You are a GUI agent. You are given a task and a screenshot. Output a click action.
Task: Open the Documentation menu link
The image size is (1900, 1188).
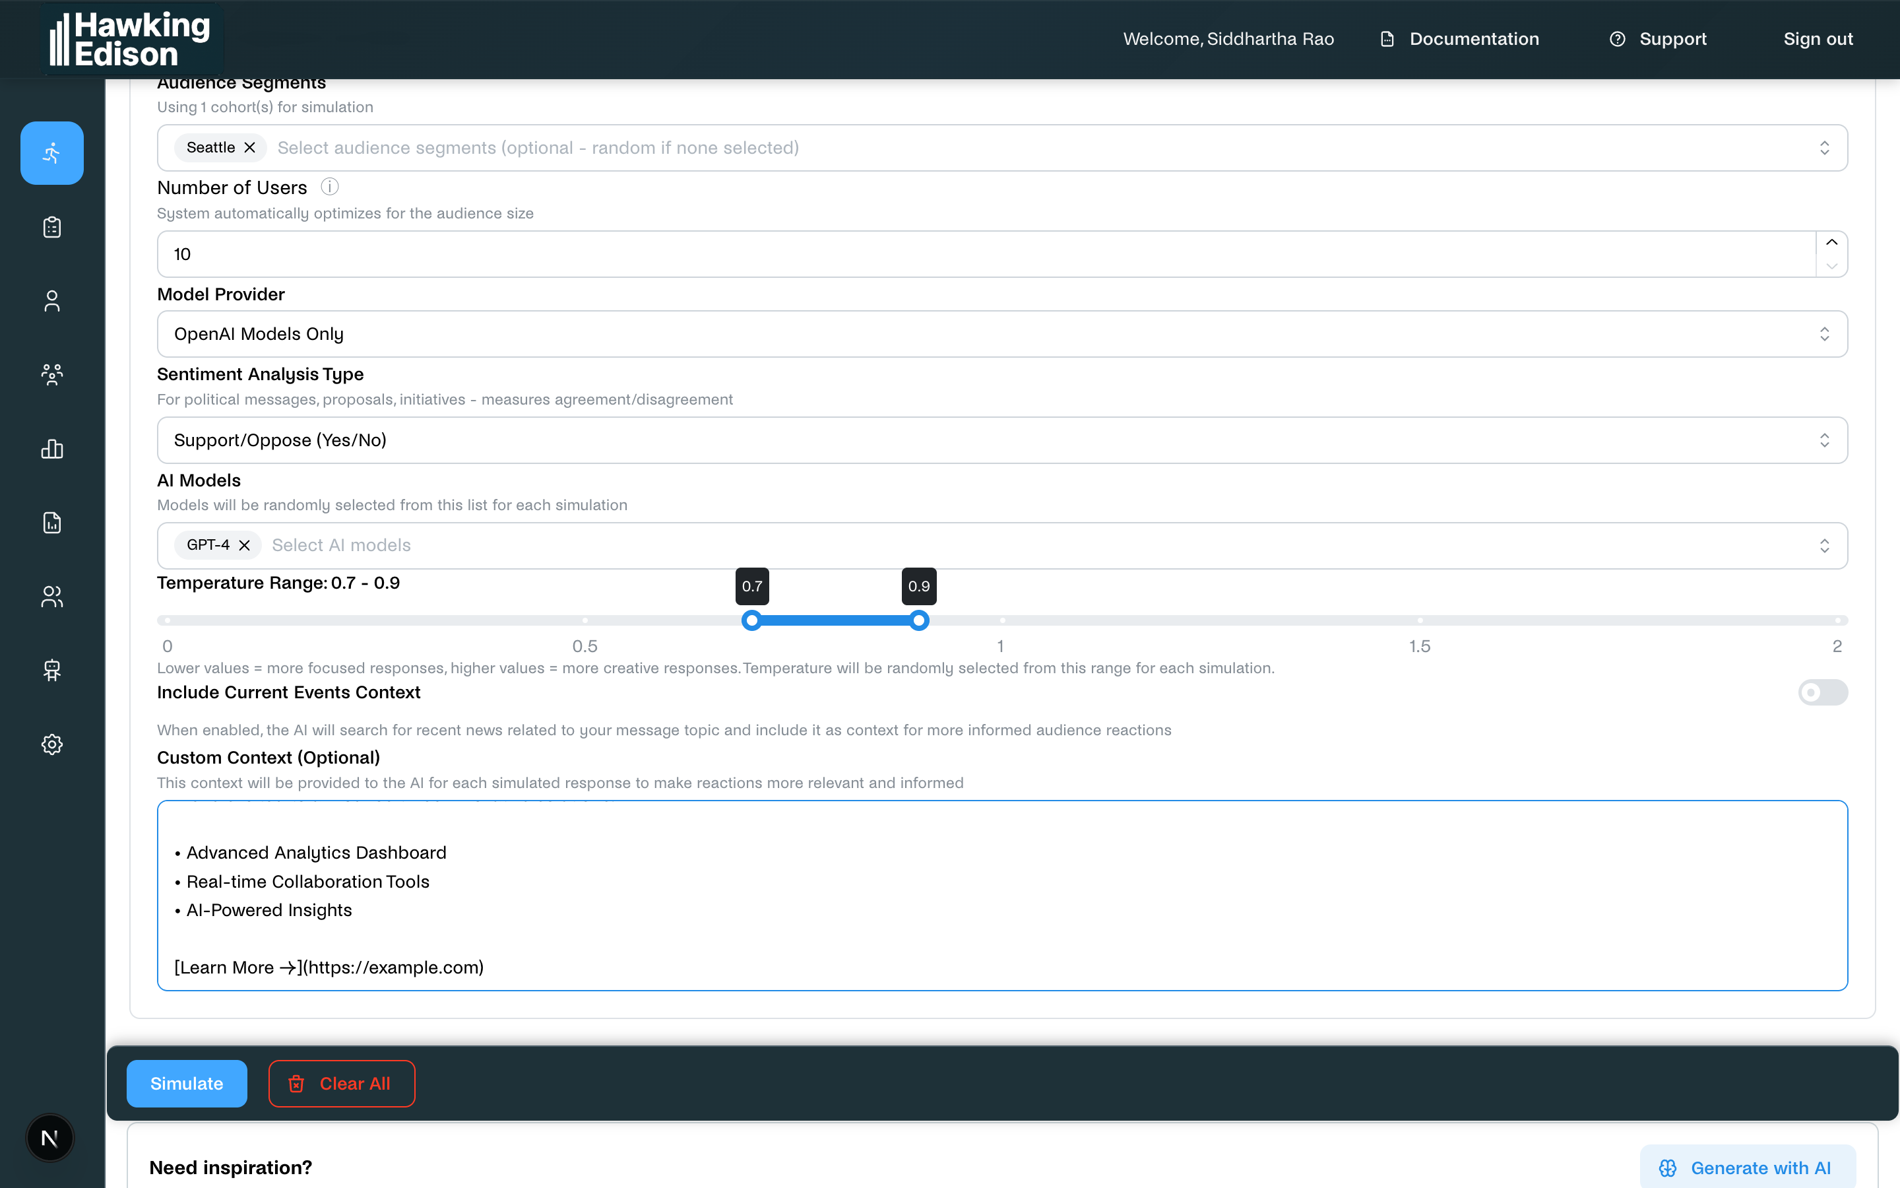[x=1459, y=40]
